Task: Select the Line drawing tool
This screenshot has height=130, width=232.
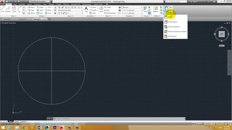Action: 3,9
